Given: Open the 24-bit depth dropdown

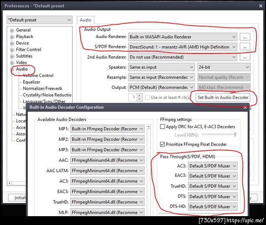Looking at the screenshot, I should tap(224, 67).
